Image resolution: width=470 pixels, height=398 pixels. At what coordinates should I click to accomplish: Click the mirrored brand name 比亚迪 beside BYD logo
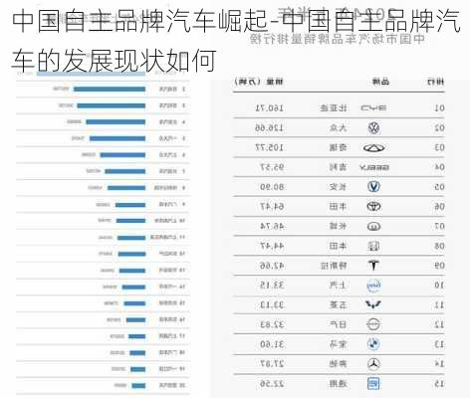[x=334, y=108]
